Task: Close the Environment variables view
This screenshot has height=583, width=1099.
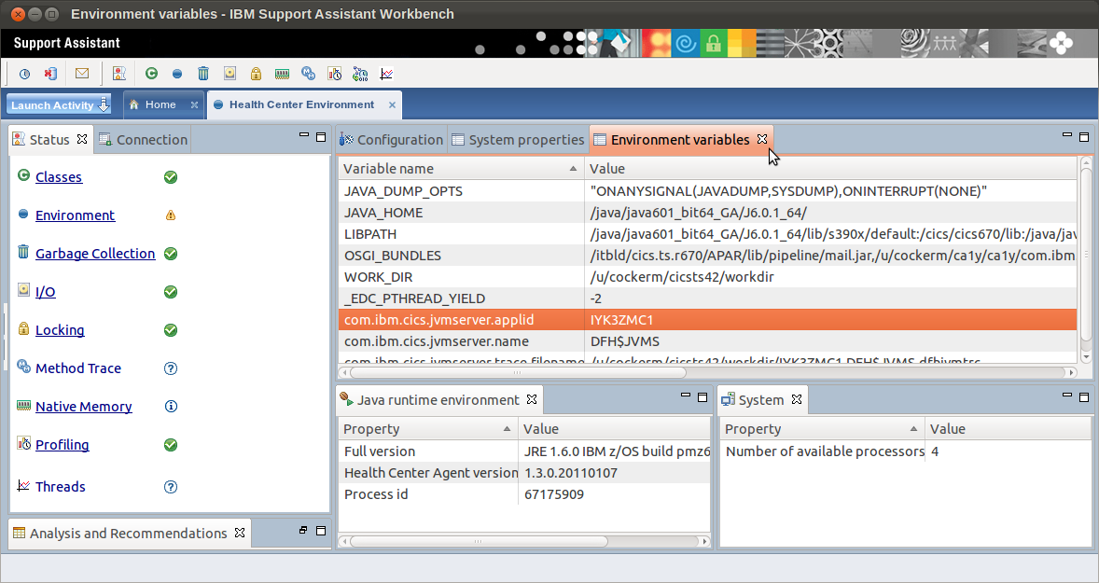Action: (x=762, y=139)
